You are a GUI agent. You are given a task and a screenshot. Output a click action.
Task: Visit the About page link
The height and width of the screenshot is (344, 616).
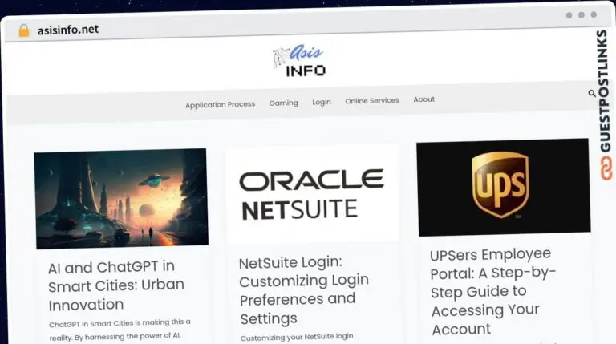(x=423, y=99)
